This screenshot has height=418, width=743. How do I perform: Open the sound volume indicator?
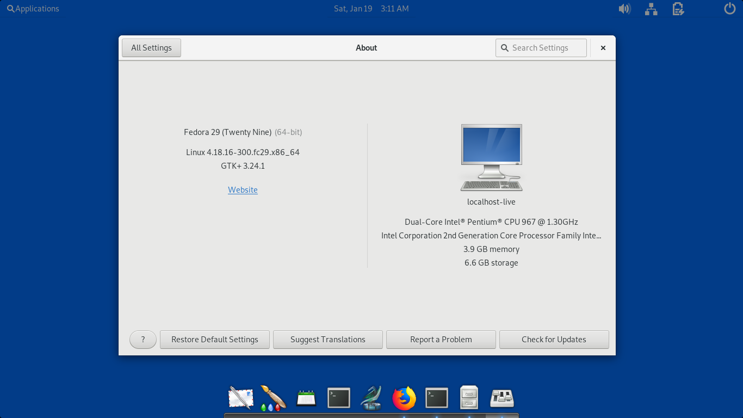(624, 9)
